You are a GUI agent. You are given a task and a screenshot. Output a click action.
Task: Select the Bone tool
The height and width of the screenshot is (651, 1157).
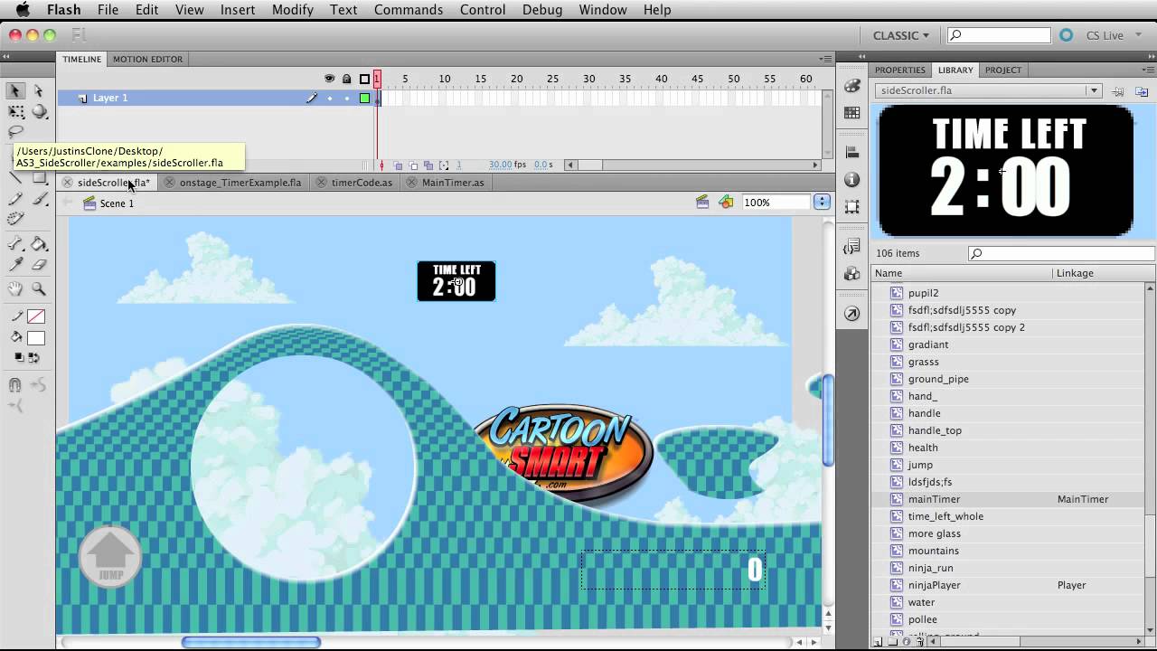tap(15, 244)
